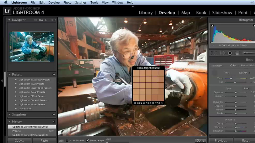The image size is (255, 143).
Task: Expand Lightroom Color Presets folder
Action: (x=16, y=92)
